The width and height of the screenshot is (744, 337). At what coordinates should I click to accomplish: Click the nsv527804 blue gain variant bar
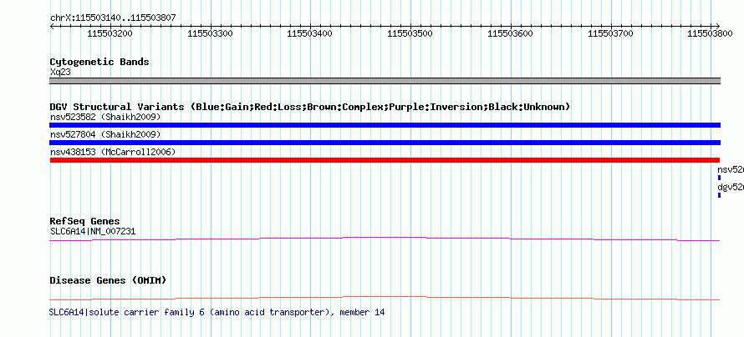pos(385,143)
